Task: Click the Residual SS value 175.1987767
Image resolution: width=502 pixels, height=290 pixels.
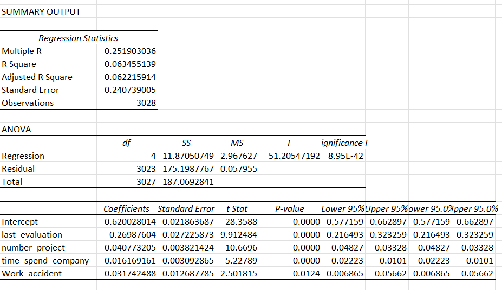Action: (x=188, y=168)
